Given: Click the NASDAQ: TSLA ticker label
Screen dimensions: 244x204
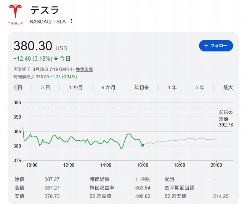Looking at the screenshot, I should coord(48,21).
